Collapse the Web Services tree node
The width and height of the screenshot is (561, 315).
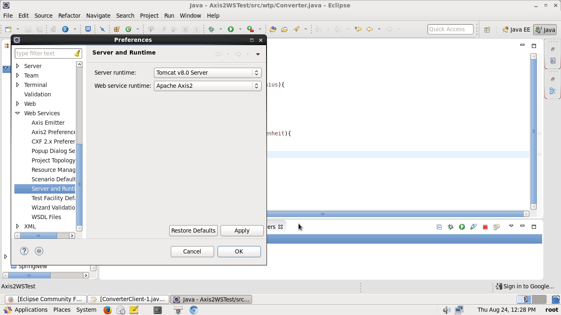(x=18, y=113)
